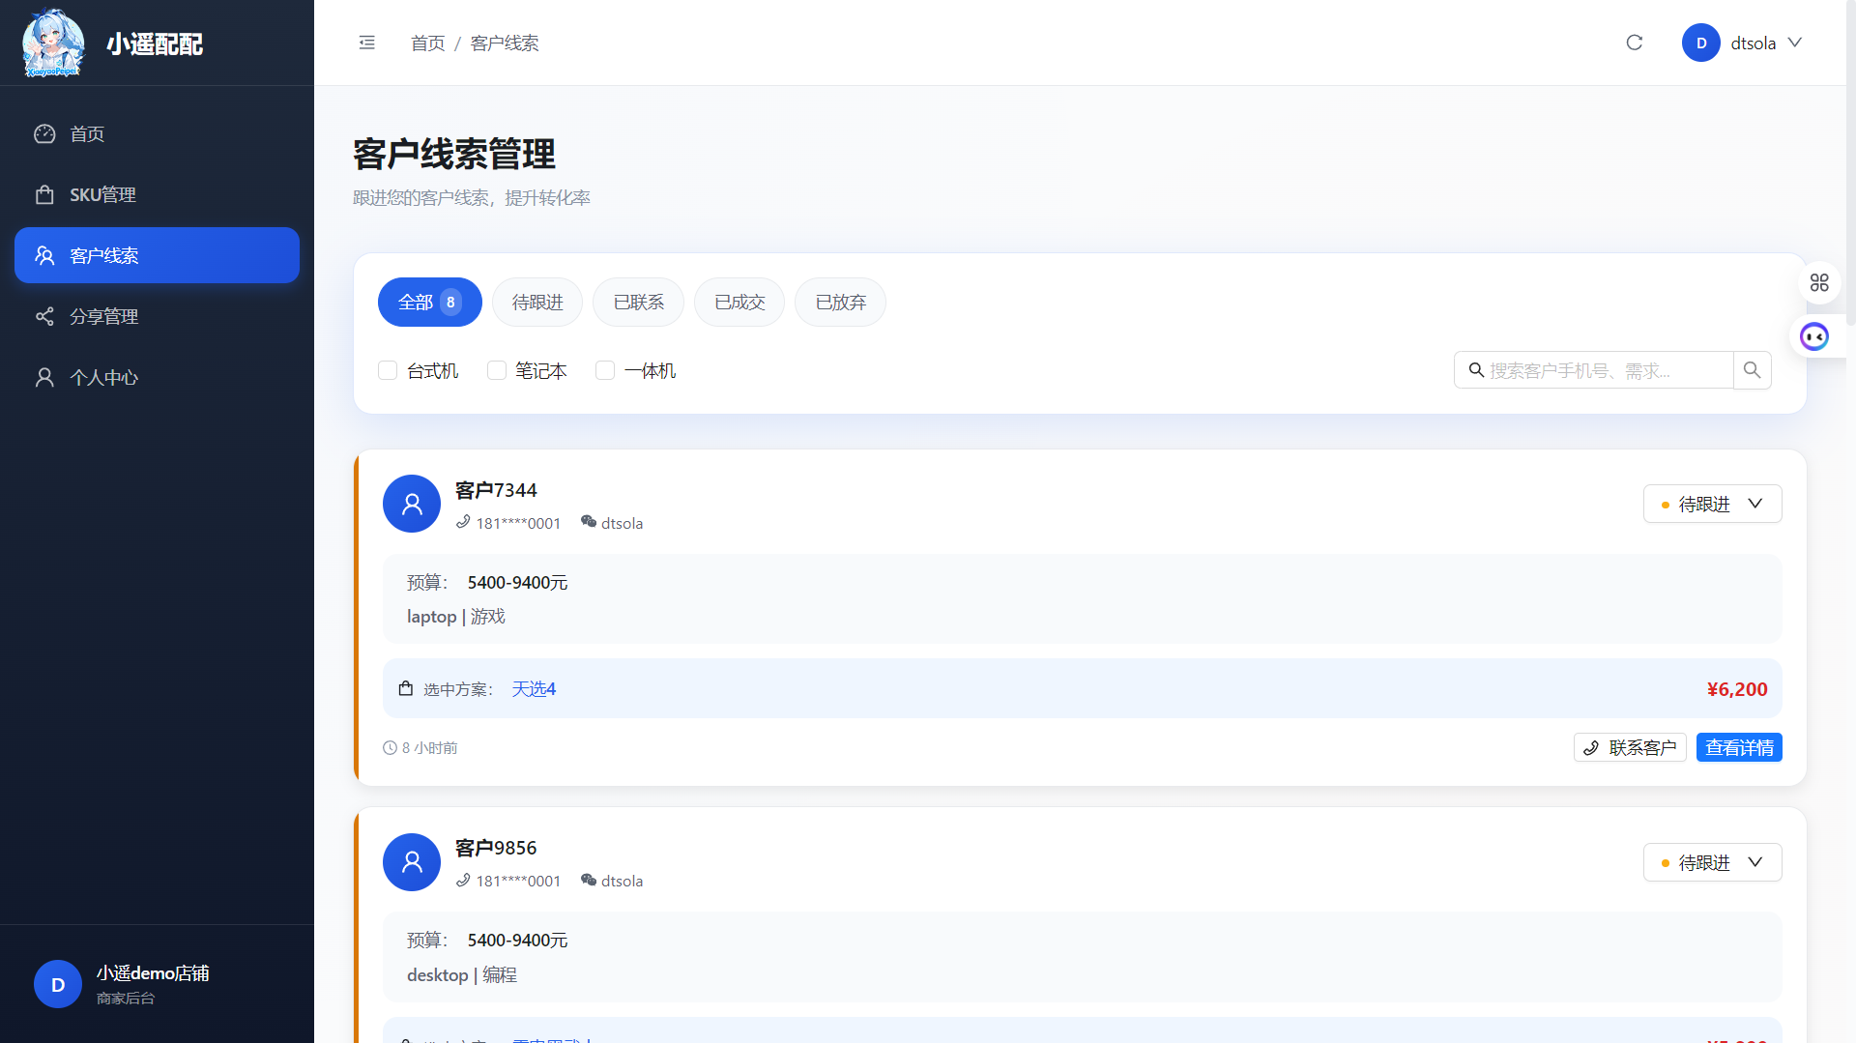Collapse the sidebar menu toggle icon
Image resolution: width=1856 pixels, height=1043 pixels.
coord(366,43)
